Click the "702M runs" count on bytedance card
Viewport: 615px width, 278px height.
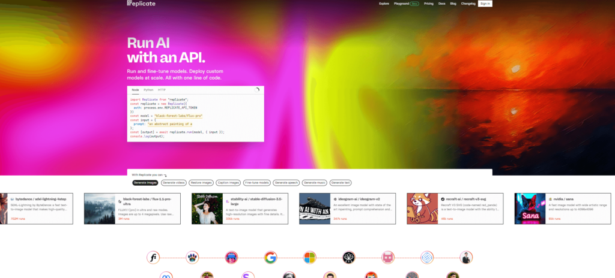(17, 219)
